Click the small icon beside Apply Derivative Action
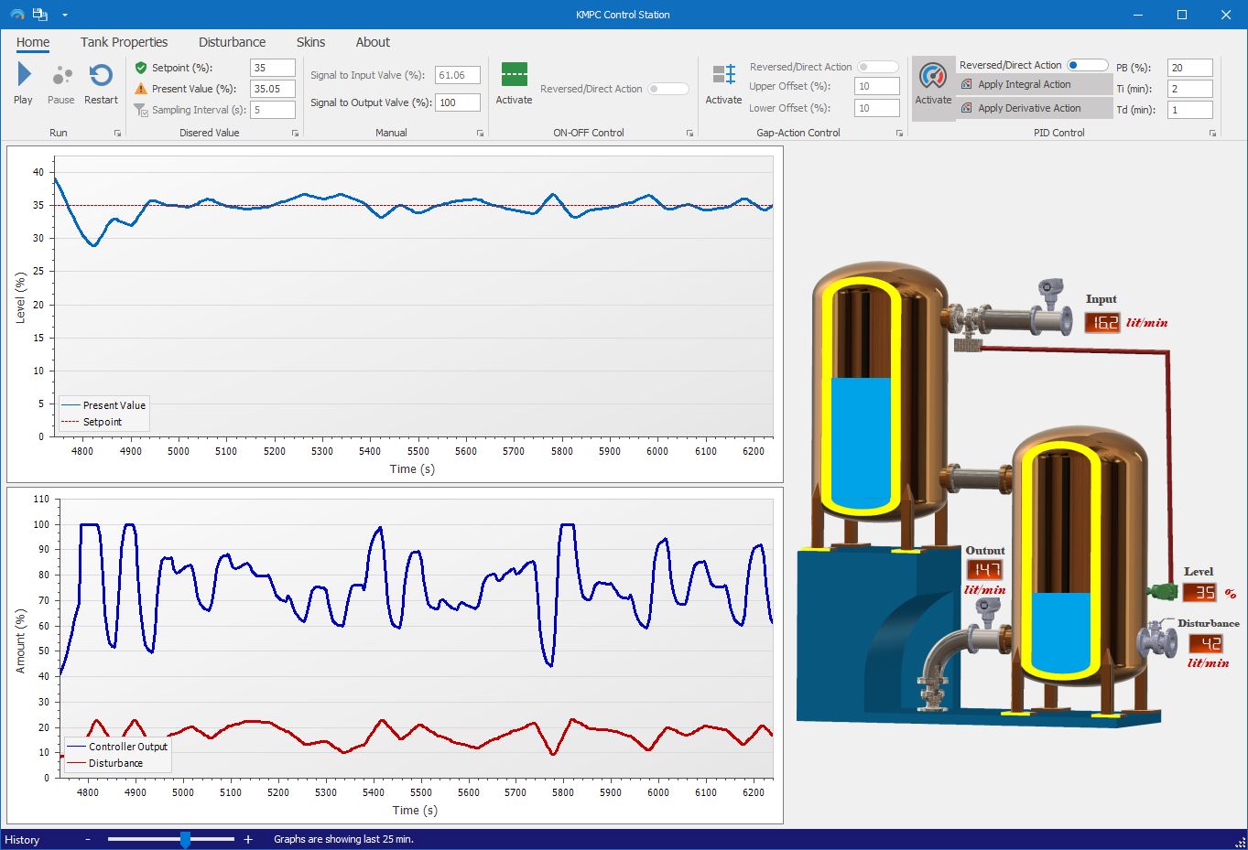The width and height of the screenshot is (1248, 850). [967, 108]
